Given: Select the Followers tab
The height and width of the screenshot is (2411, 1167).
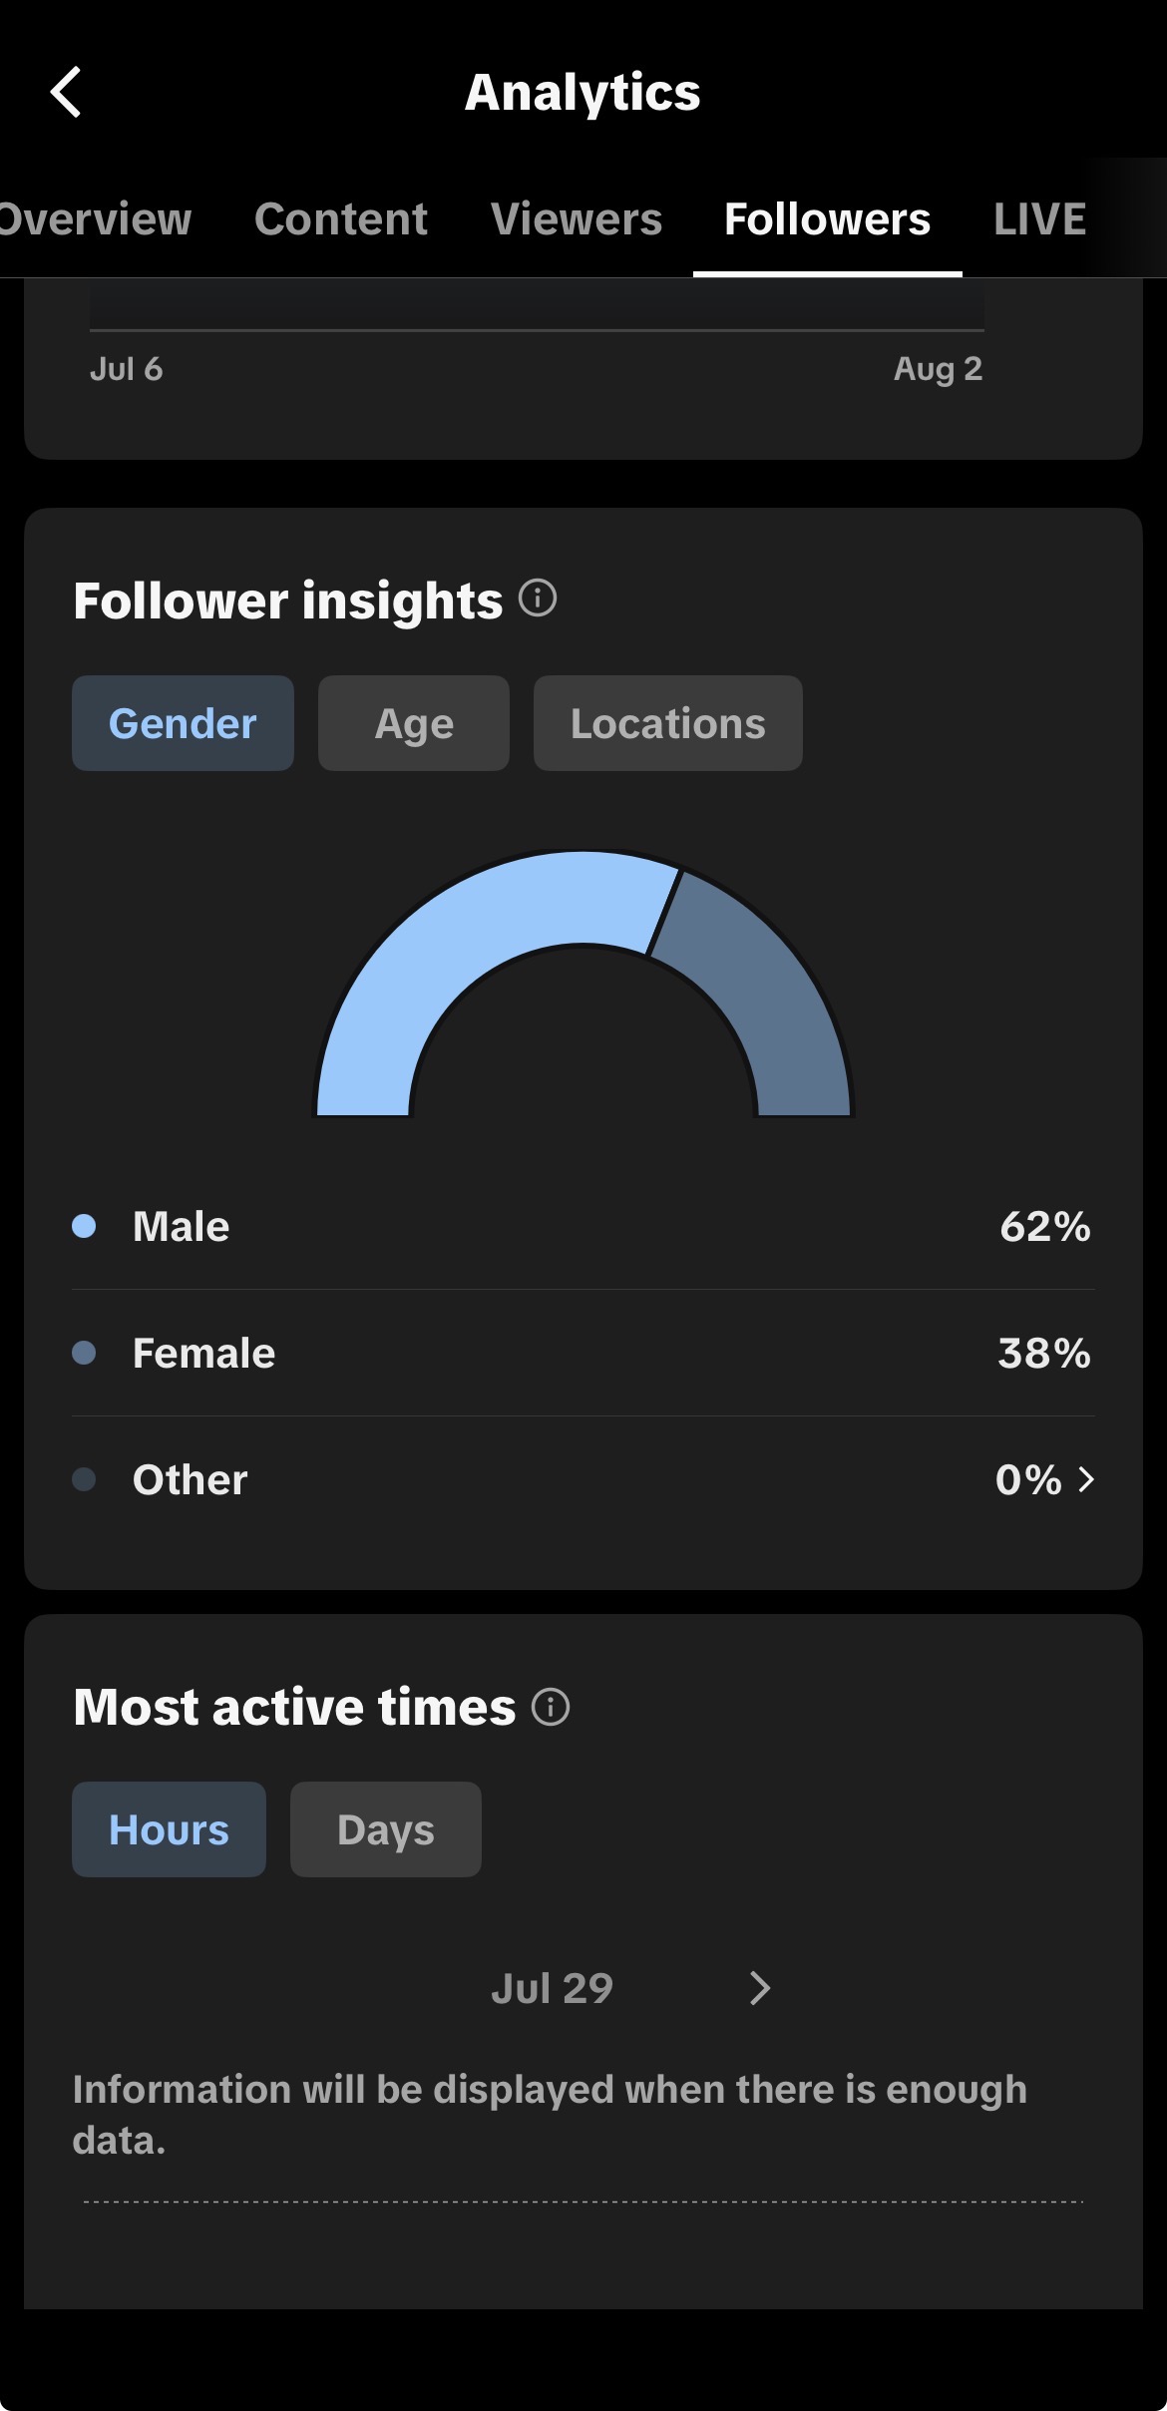Looking at the screenshot, I should pos(828,218).
